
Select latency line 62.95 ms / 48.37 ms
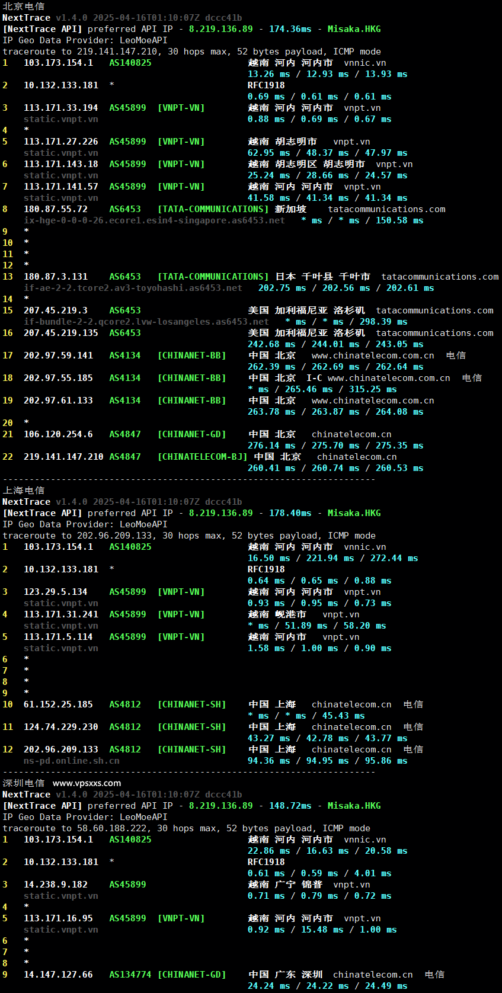[328, 153]
